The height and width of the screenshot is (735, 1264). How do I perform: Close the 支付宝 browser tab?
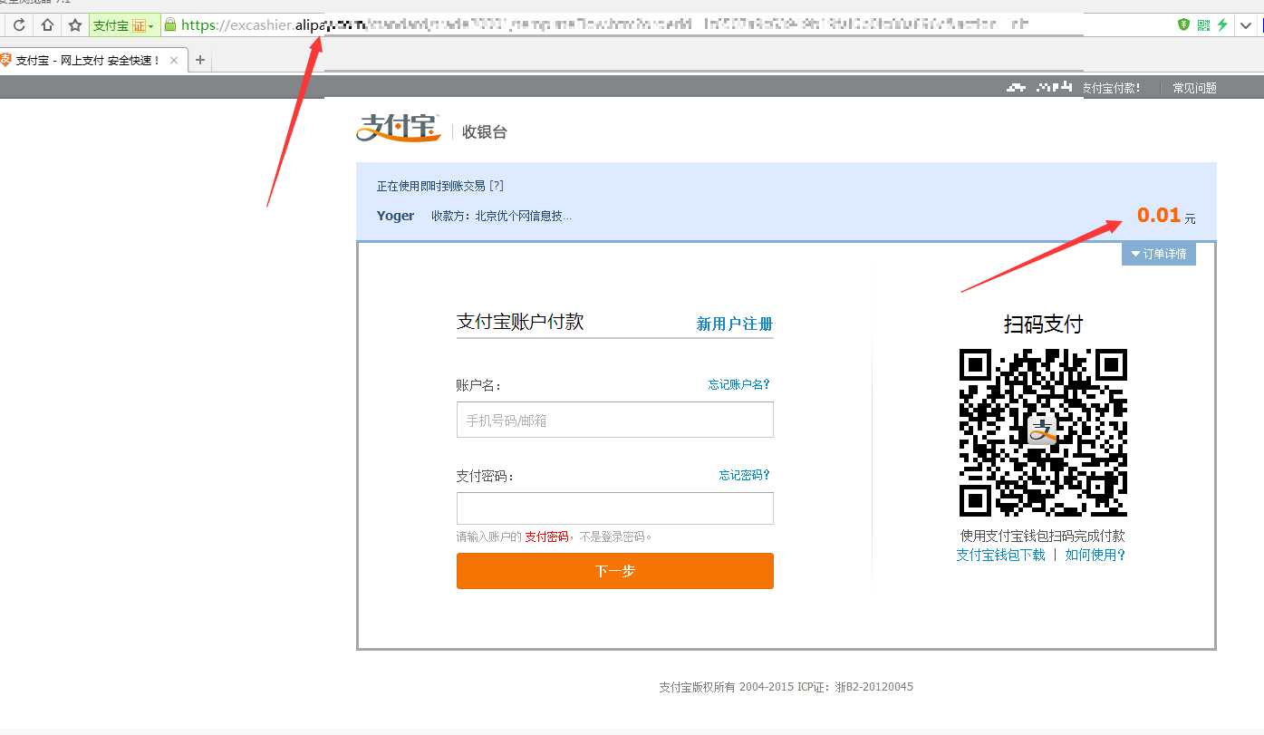[174, 61]
